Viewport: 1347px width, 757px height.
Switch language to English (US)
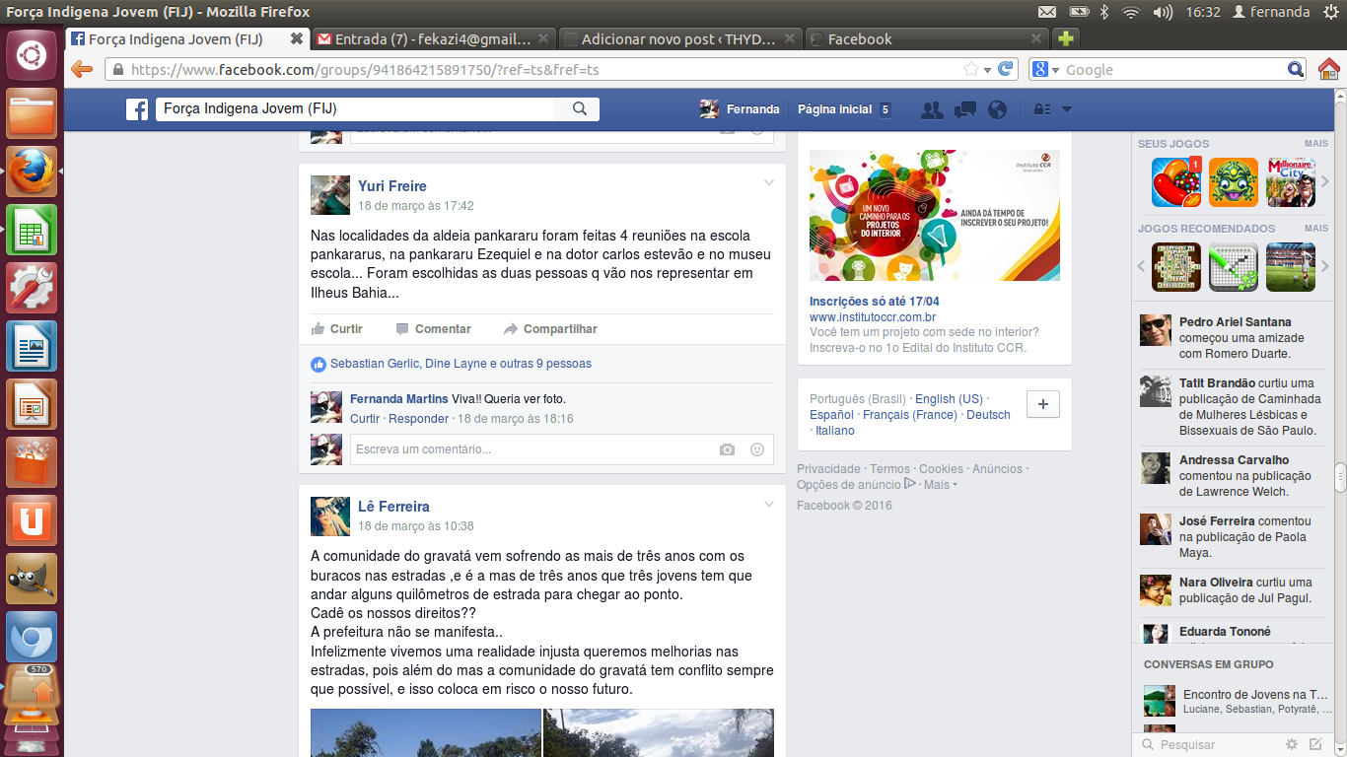click(949, 399)
